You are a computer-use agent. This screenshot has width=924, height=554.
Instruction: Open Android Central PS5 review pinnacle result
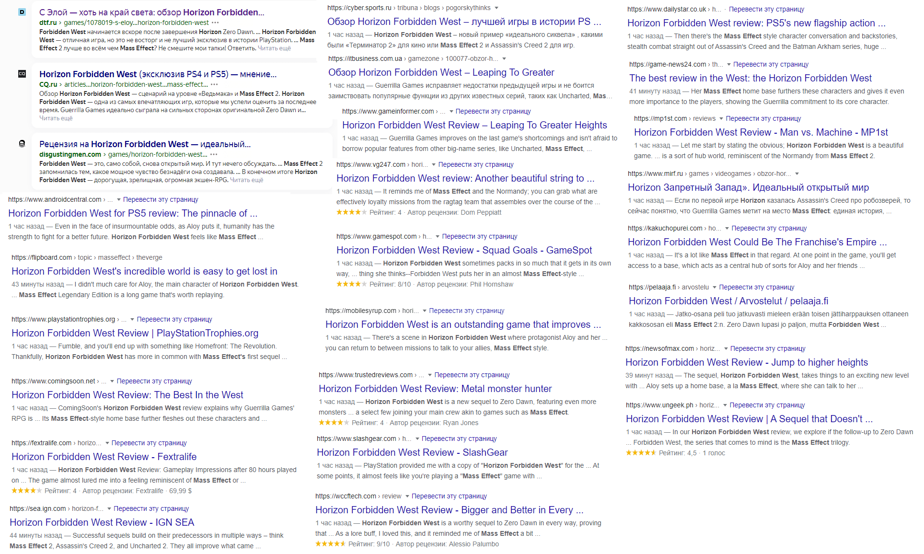[133, 213]
